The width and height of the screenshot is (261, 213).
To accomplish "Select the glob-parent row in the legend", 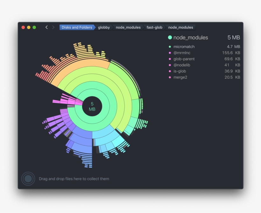I will (x=184, y=59).
